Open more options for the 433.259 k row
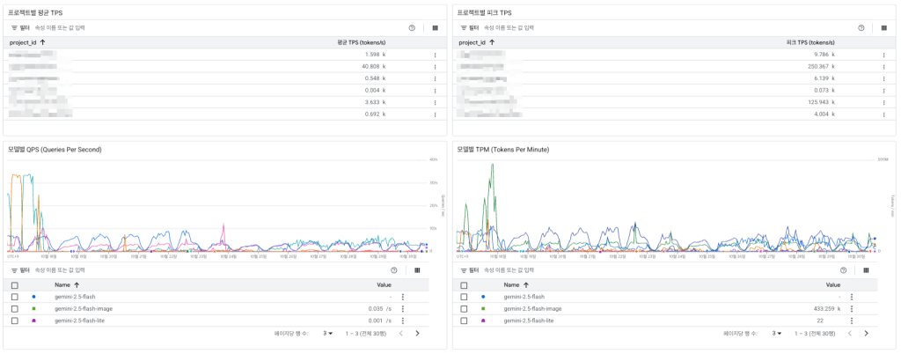 tap(852, 308)
